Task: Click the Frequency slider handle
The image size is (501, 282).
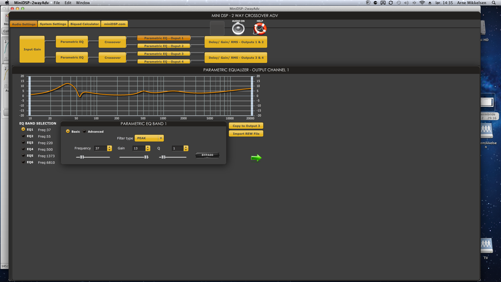Action: click(82, 157)
